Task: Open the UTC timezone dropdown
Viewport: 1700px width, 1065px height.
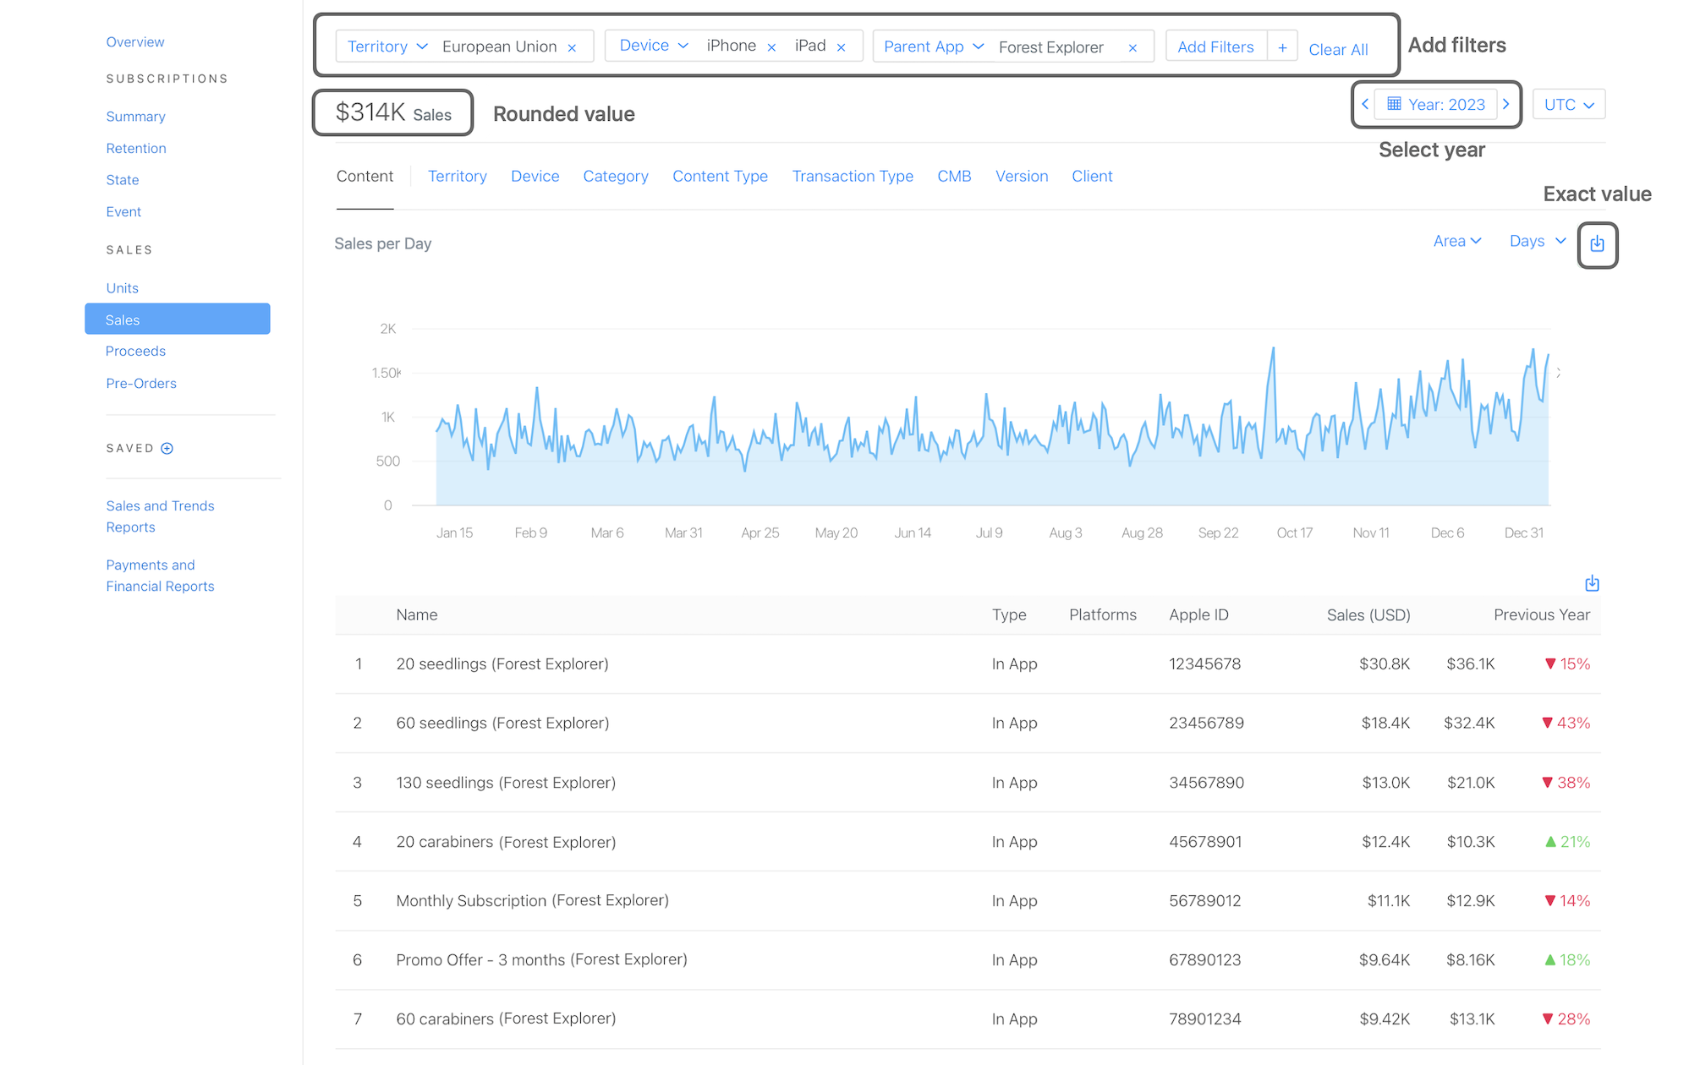Action: coord(1568,105)
